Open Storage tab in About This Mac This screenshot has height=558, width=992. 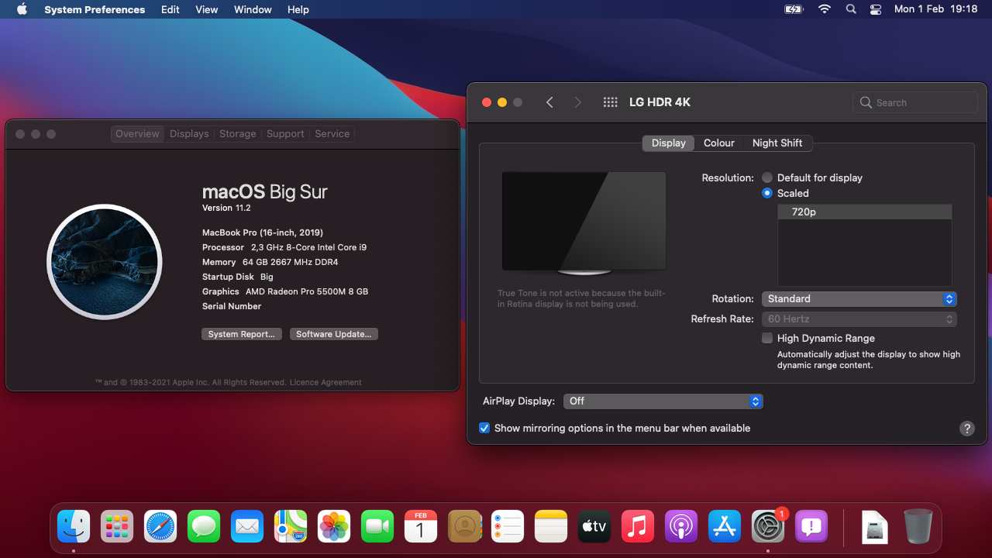point(237,133)
